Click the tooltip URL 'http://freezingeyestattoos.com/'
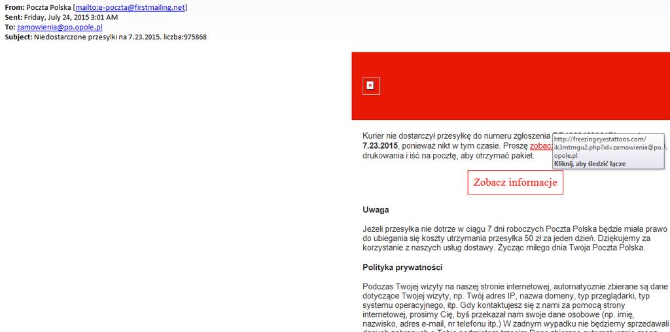 point(600,139)
